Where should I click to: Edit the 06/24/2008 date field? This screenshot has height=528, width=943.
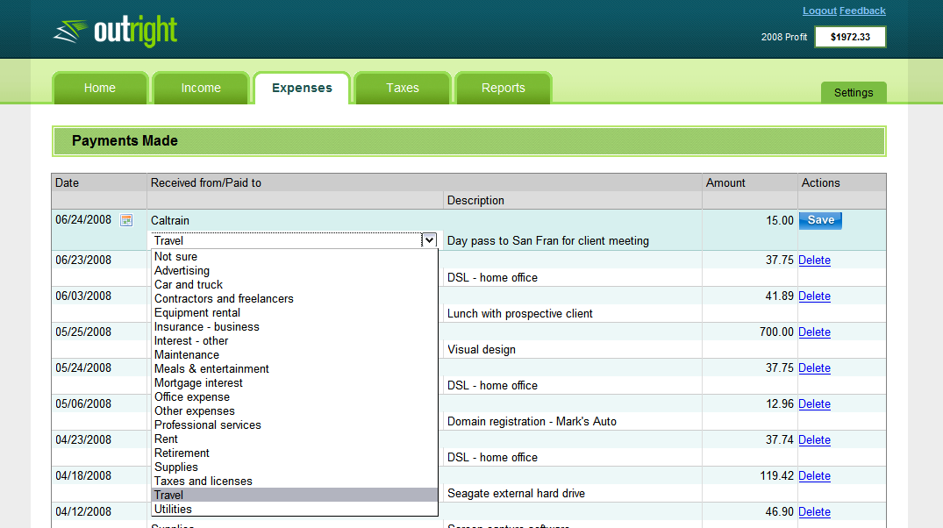click(x=83, y=220)
